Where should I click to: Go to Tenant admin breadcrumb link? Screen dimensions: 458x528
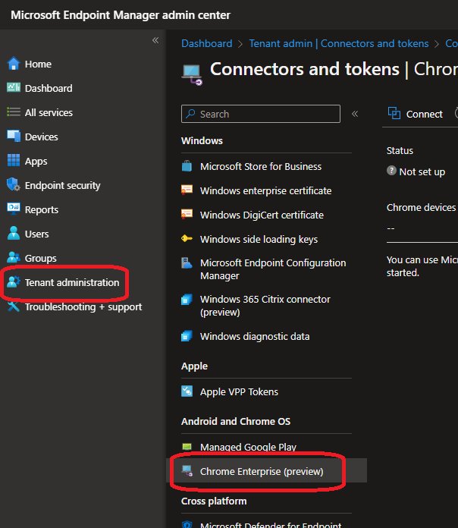click(337, 44)
